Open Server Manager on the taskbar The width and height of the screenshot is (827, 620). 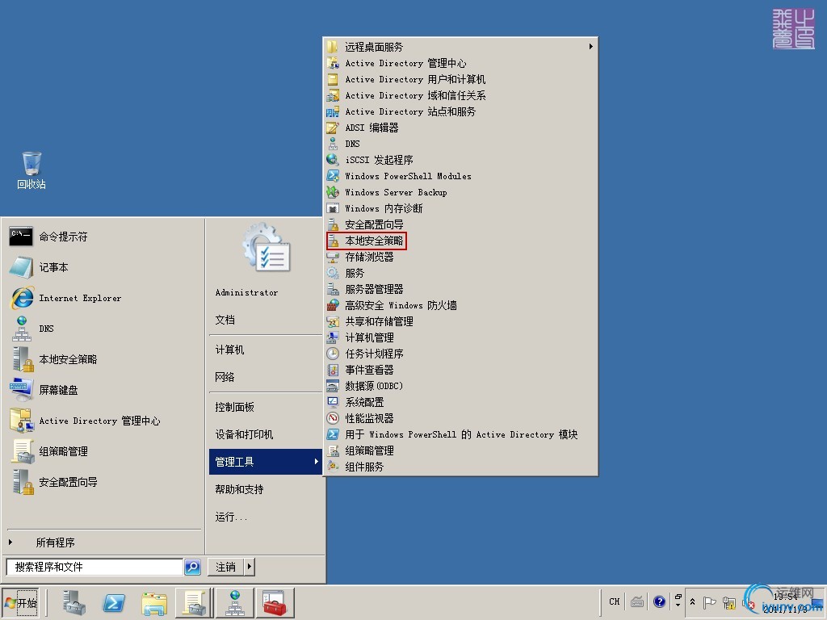[73, 602]
